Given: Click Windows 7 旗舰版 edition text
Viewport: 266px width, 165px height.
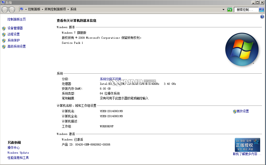Looking at the screenshot, I should (74, 33).
